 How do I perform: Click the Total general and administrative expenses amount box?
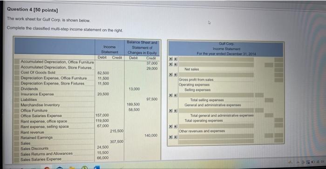[269, 115]
